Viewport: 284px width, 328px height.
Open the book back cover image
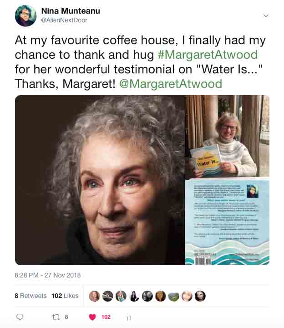tap(227, 222)
